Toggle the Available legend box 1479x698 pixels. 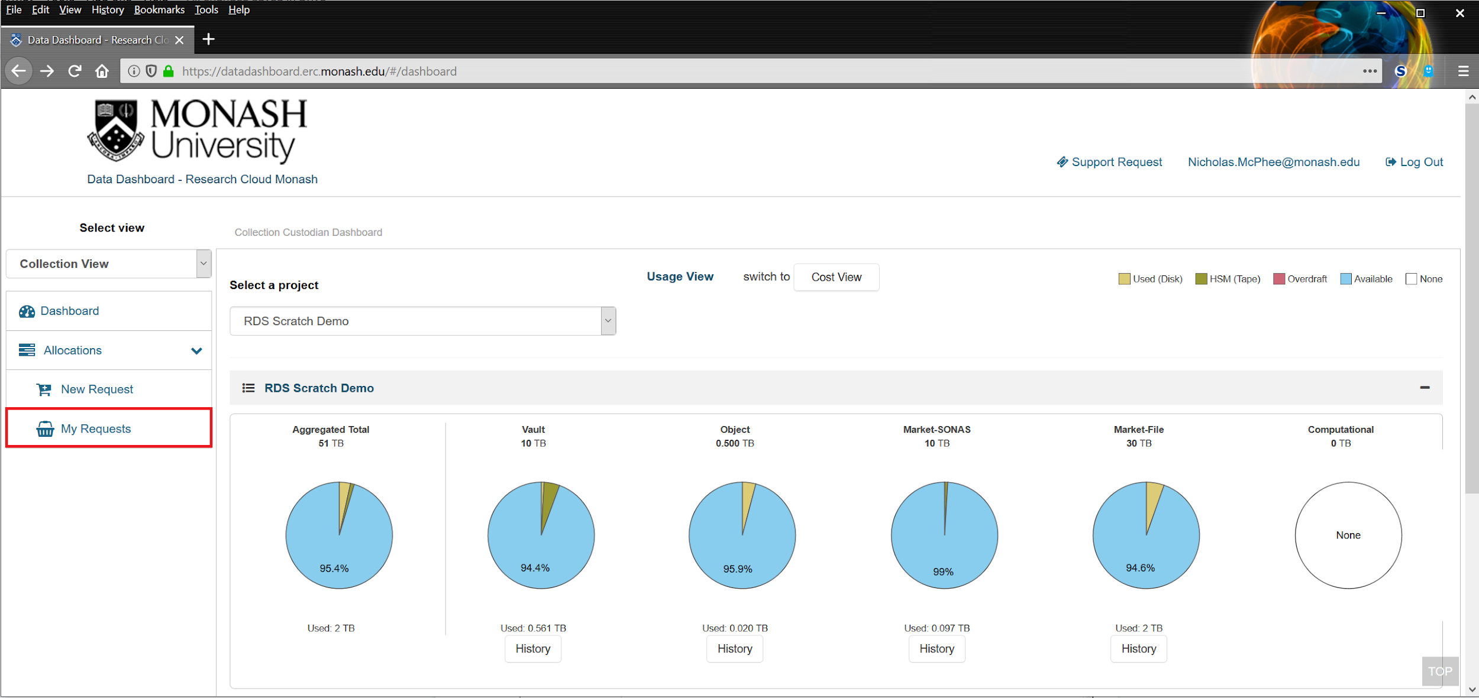(x=1346, y=279)
